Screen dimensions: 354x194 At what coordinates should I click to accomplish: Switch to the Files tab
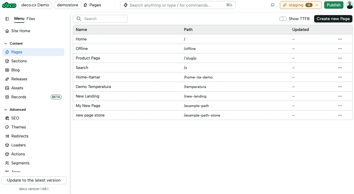click(31, 19)
